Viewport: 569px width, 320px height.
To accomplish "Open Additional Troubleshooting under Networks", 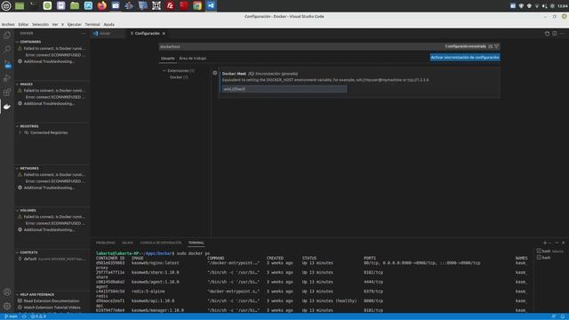I will (49, 188).
